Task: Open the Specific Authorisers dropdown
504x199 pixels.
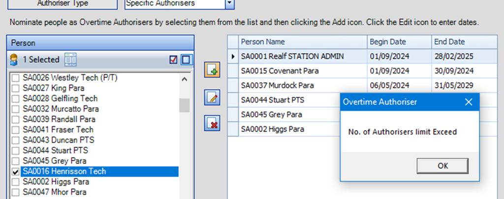Action: coord(229,4)
